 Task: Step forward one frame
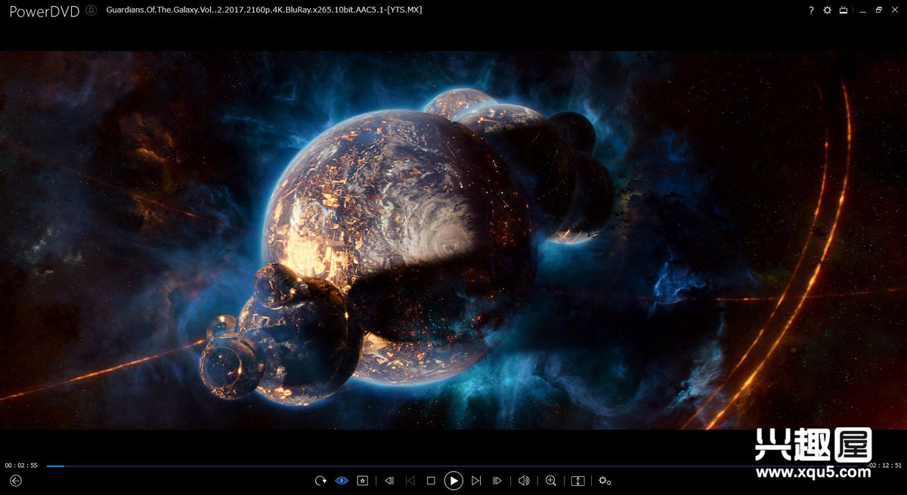pos(497,481)
